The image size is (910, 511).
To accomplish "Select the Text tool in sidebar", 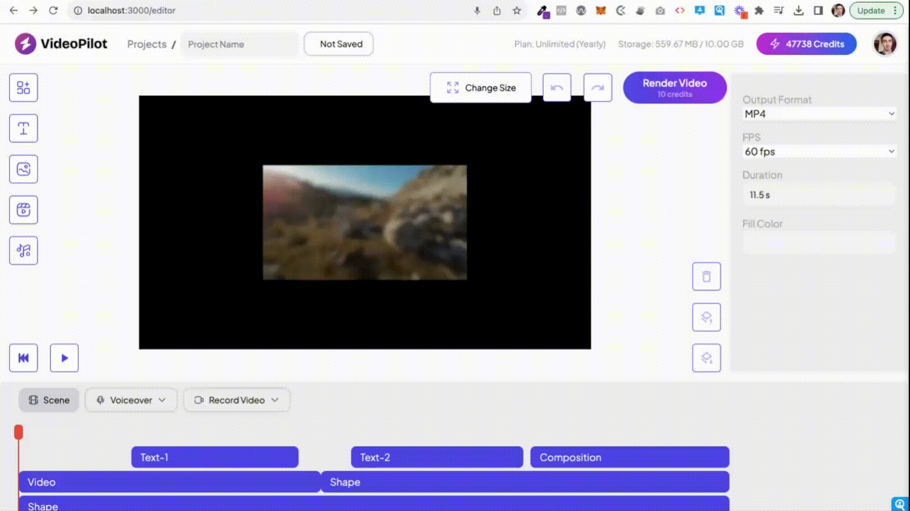I will [23, 128].
